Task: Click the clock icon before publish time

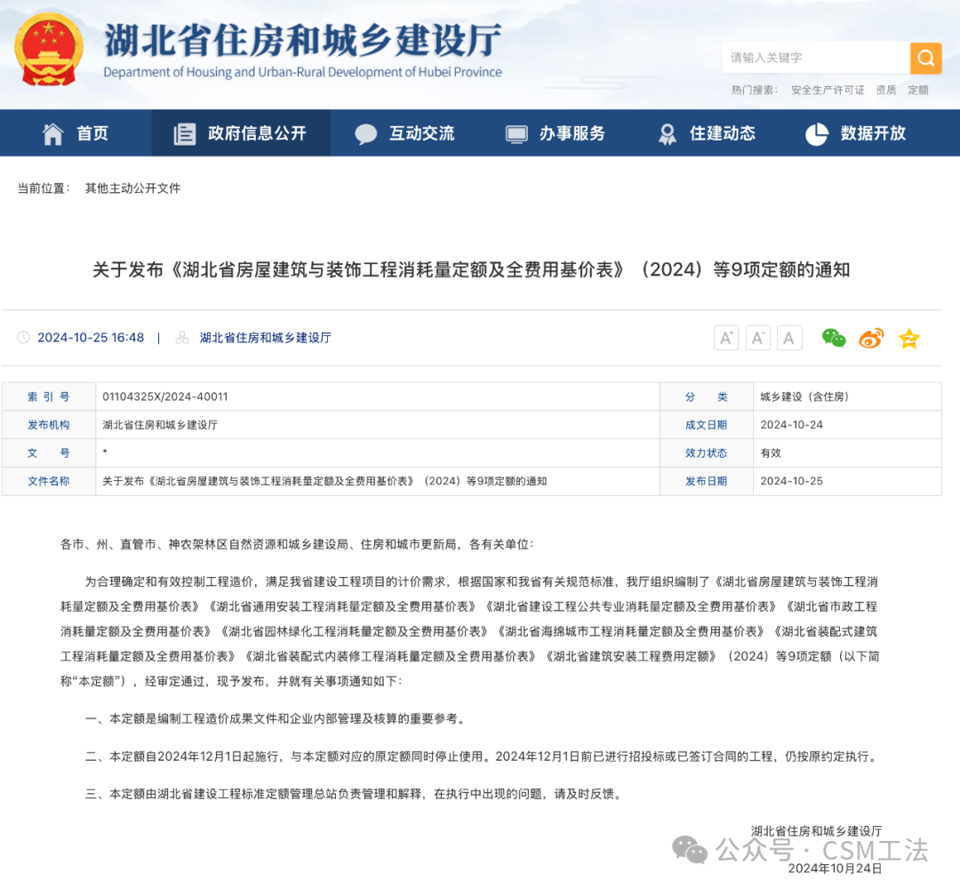Action: click(x=23, y=337)
